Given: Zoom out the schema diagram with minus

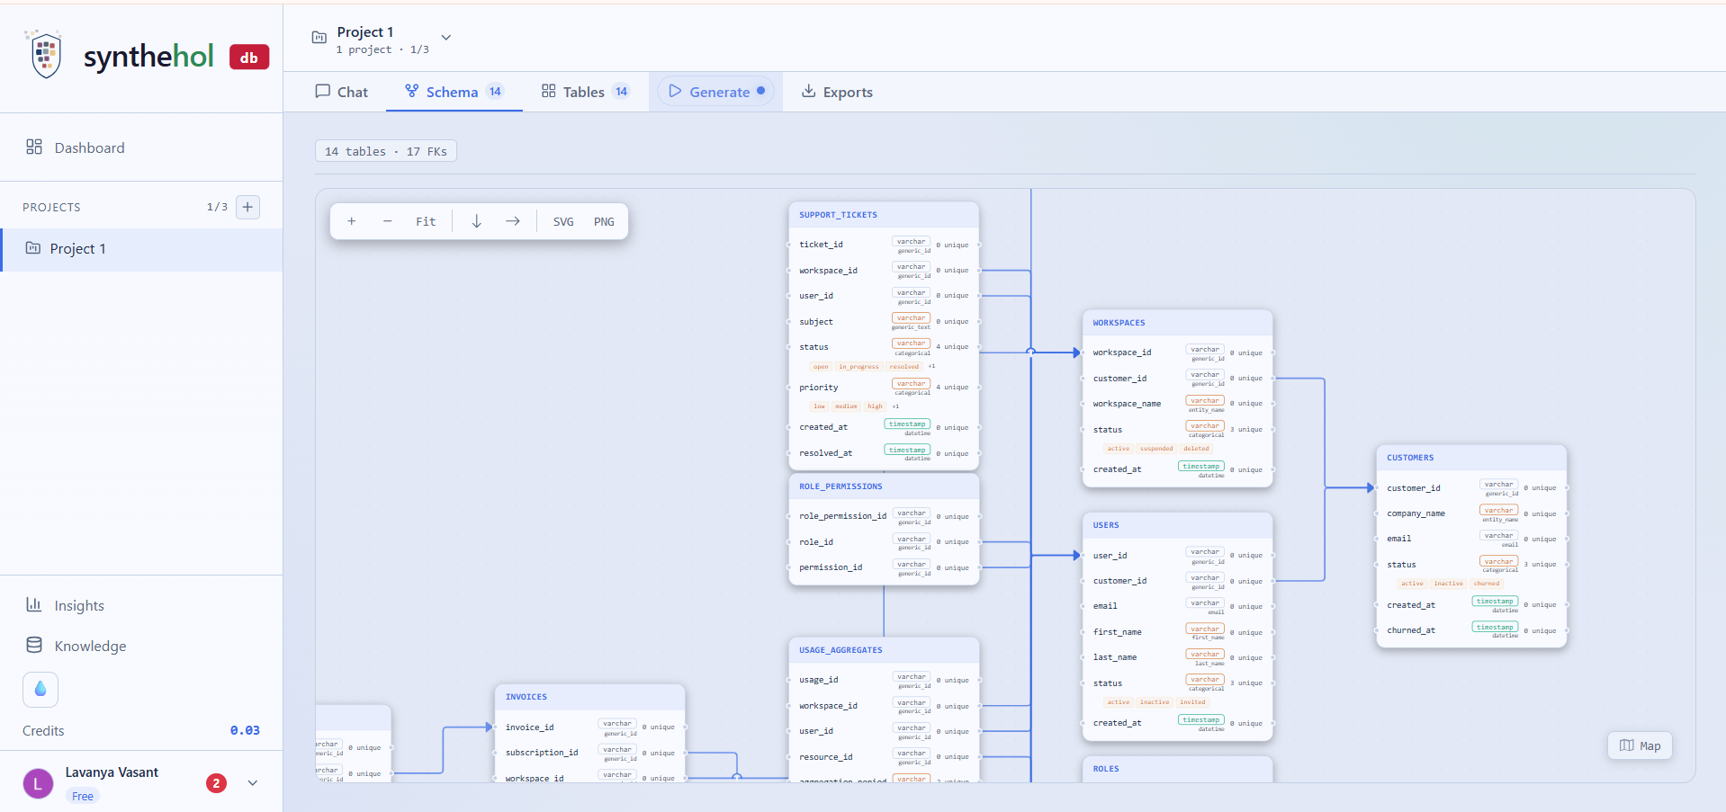Looking at the screenshot, I should 388,221.
